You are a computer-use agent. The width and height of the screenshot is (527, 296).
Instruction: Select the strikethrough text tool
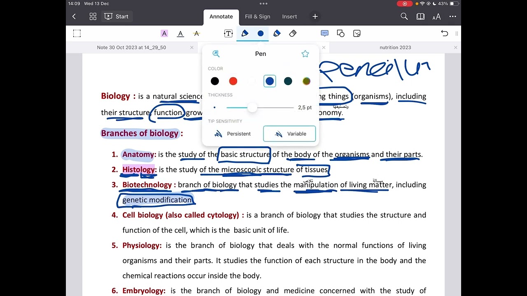[x=196, y=33]
